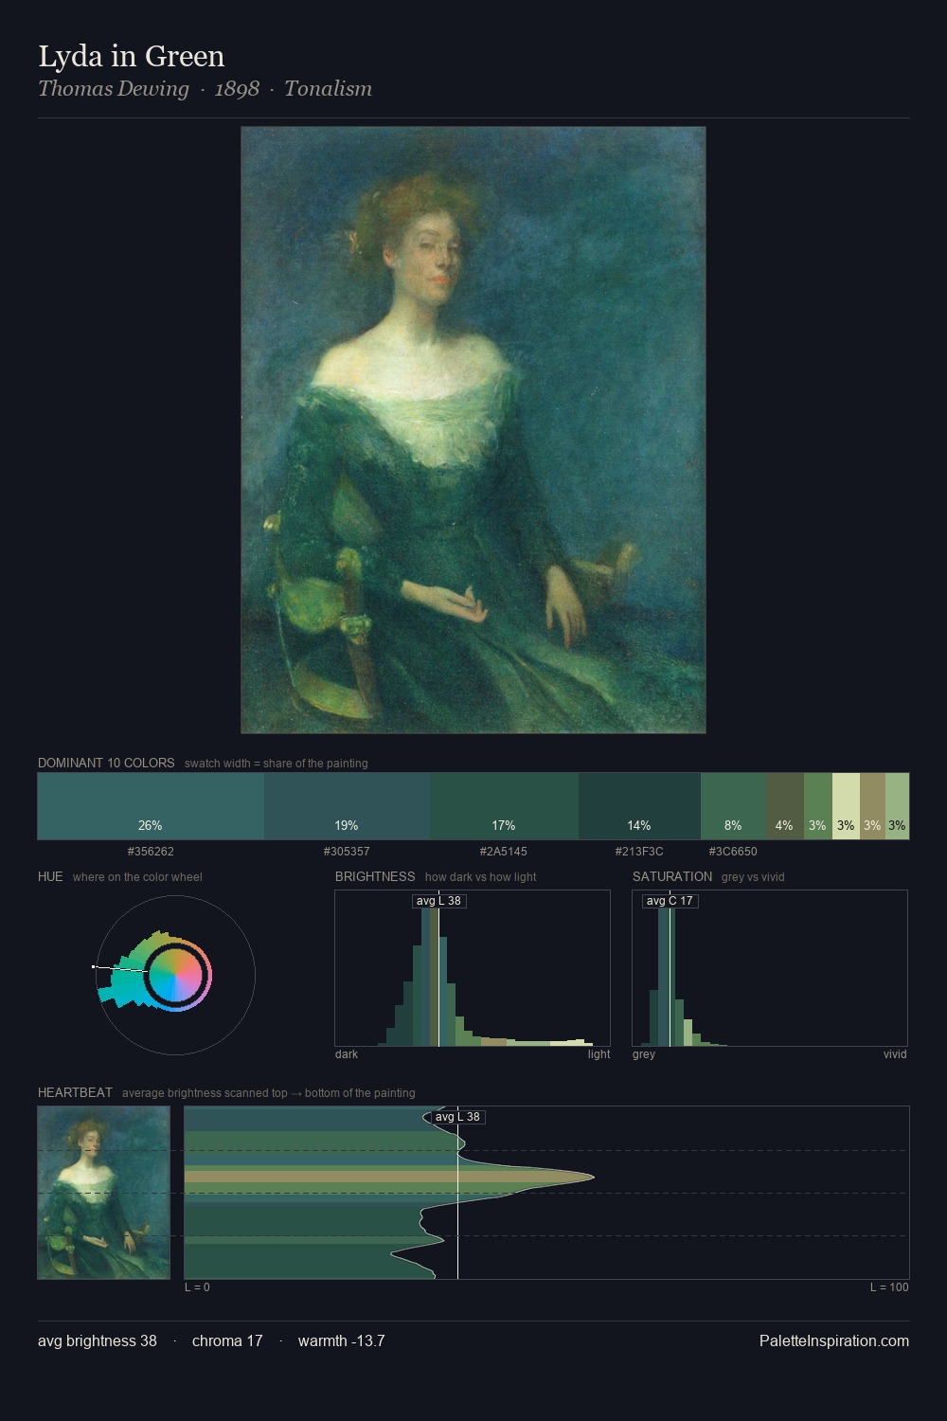Click the 'avg L 38' brightness histogram label
This screenshot has width=947, height=1421.
(x=438, y=901)
